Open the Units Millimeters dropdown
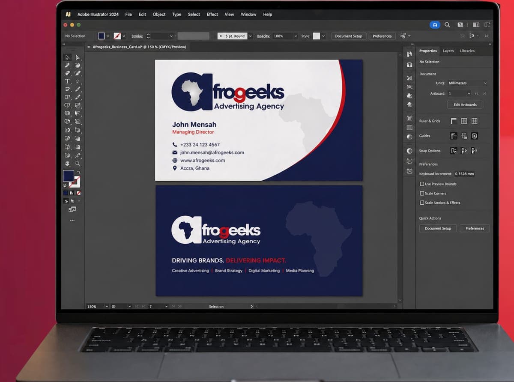The height and width of the screenshot is (382, 514). tap(467, 83)
